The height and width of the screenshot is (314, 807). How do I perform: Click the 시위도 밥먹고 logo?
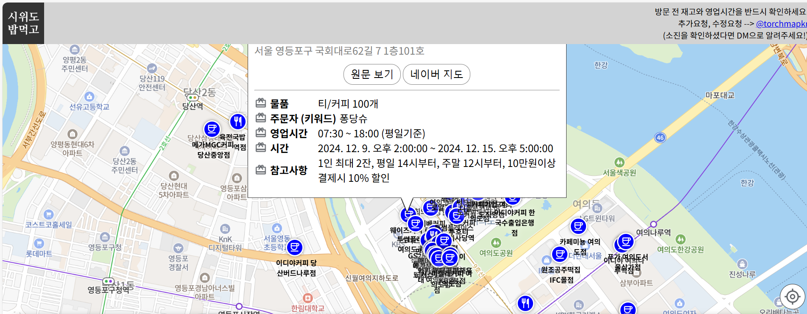click(23, 23)
